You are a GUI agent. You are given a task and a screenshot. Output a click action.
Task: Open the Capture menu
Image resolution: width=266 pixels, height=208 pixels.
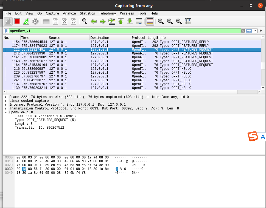click(x=52, y=13)
